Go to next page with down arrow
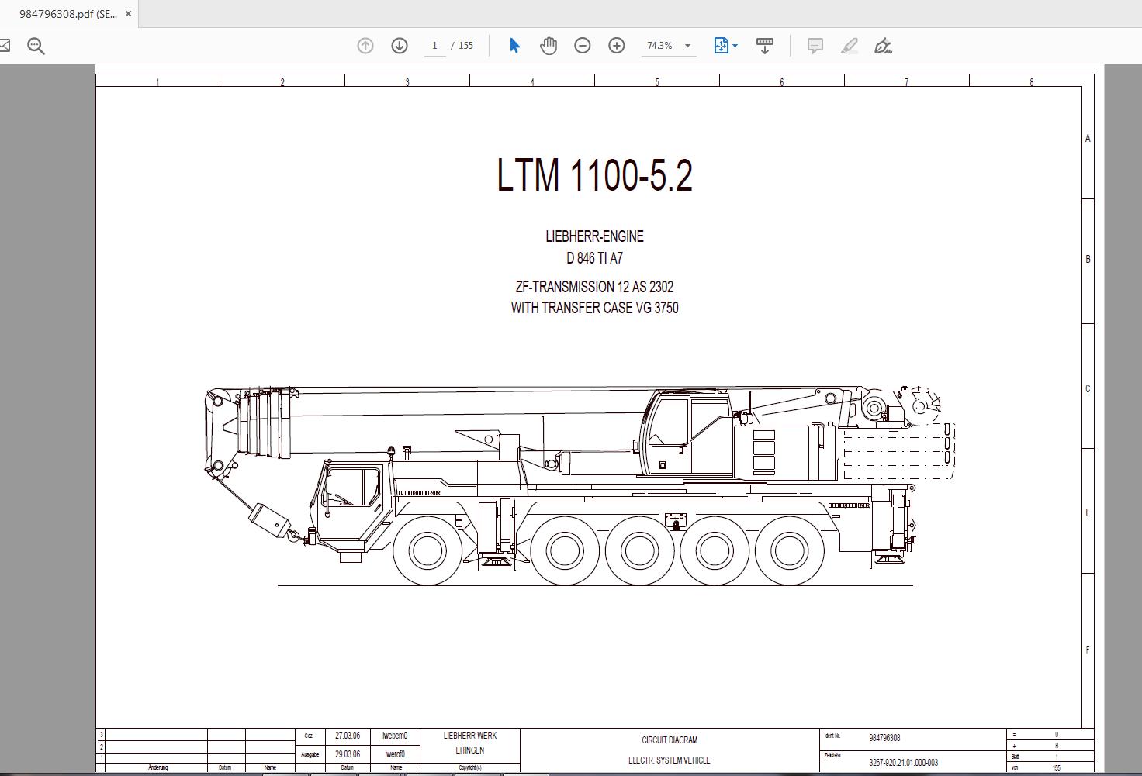The image size is (1142, 776). click(x=400, y=46)
